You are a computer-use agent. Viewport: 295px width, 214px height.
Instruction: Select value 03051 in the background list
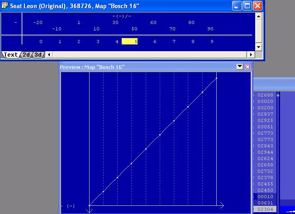click(265, 126)
